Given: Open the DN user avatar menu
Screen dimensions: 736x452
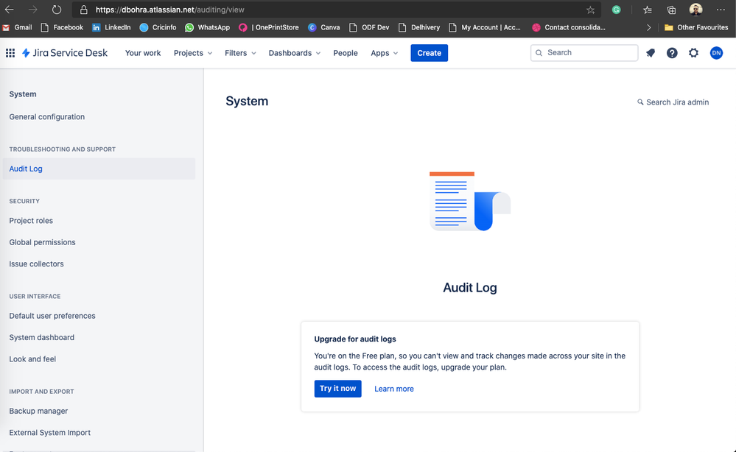Looking at the screenshot, I should 716,53.
